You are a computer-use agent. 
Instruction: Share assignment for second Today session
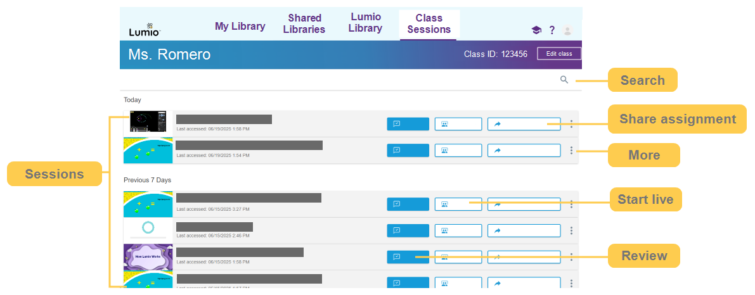pyautogui.click(x=524, y=151)
